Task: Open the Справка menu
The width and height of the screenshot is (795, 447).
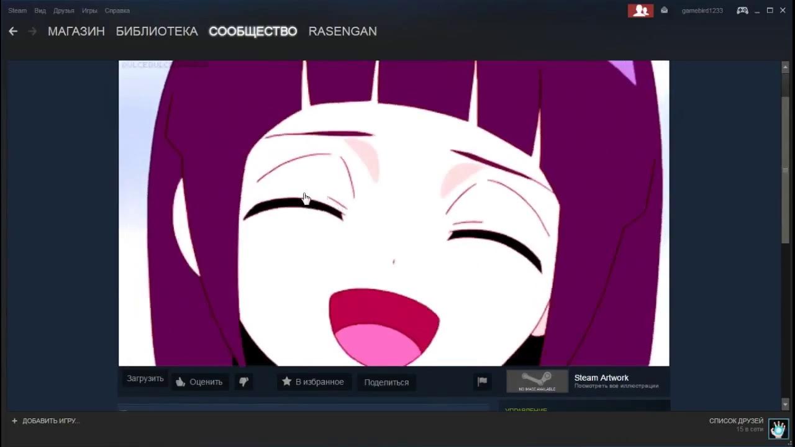Action: click(117, 11)
